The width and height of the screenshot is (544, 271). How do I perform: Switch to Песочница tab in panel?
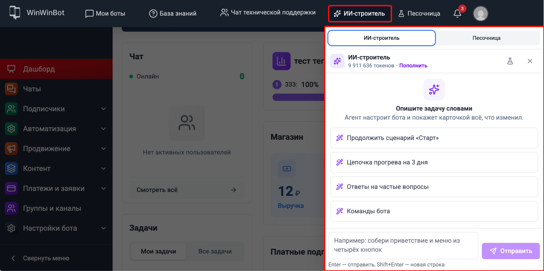486,38
